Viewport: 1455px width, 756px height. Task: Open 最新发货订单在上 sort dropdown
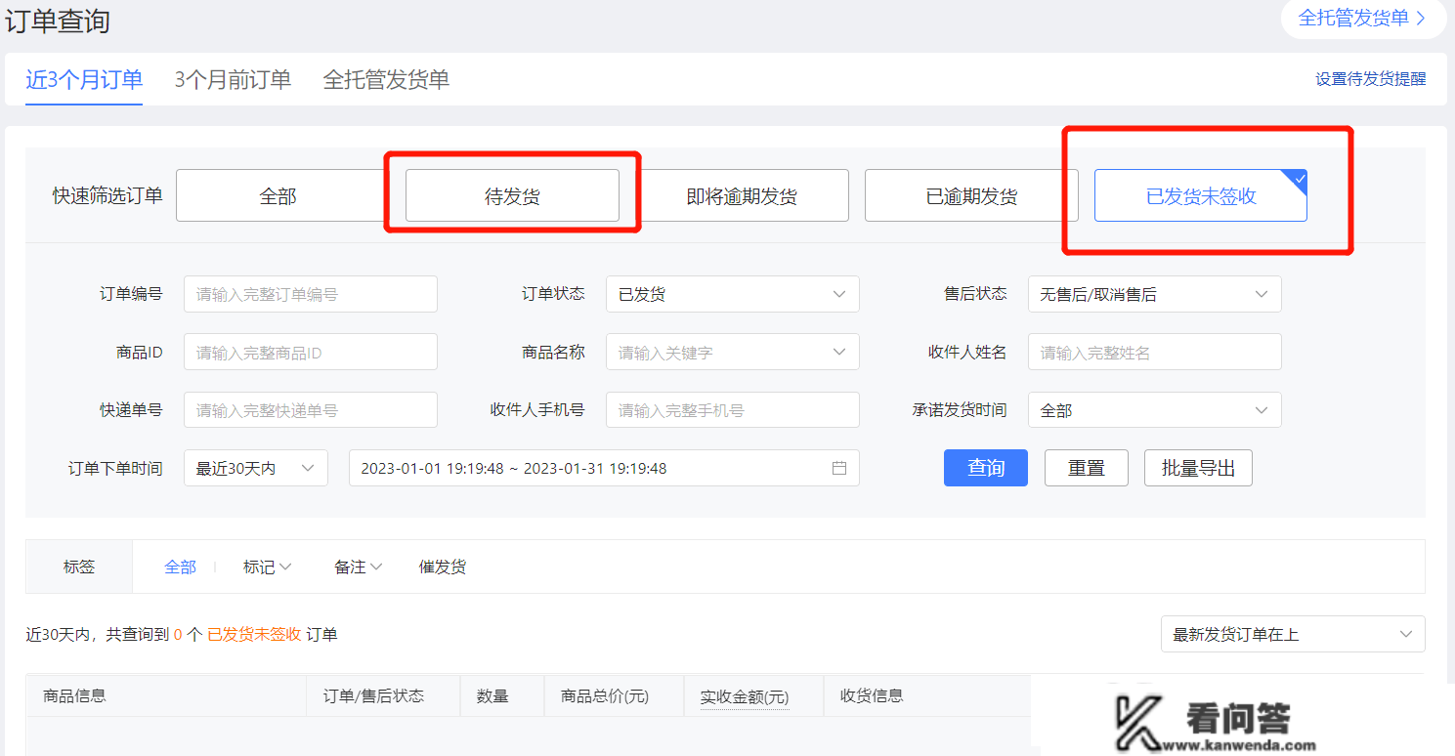1293,634
